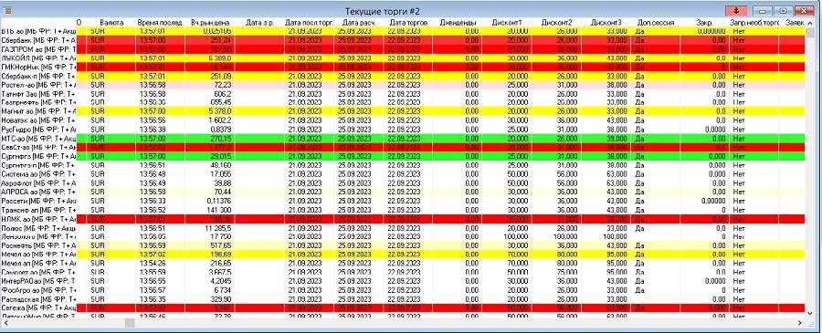The image size is (822, 333).
Task: Click the horizontal scrollbar right arrow
Action: 800,323
